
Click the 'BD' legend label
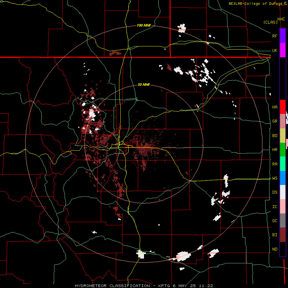pos(275,136)
